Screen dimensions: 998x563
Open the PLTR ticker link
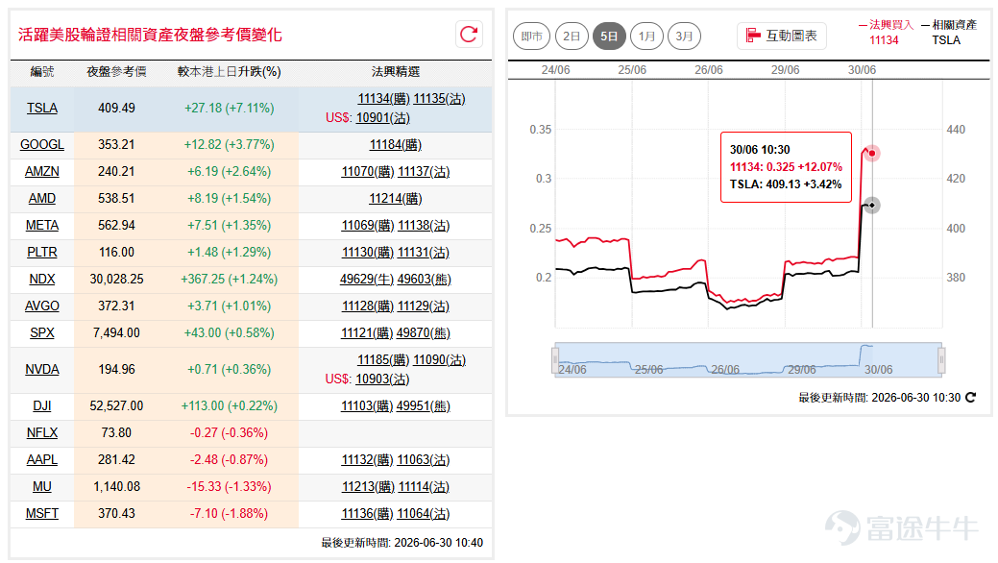[x=42, y=253]
